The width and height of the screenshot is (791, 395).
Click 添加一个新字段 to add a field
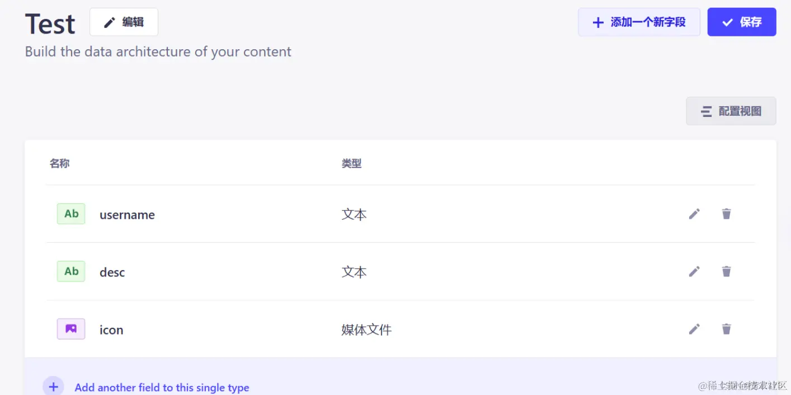tap(639, 22)
